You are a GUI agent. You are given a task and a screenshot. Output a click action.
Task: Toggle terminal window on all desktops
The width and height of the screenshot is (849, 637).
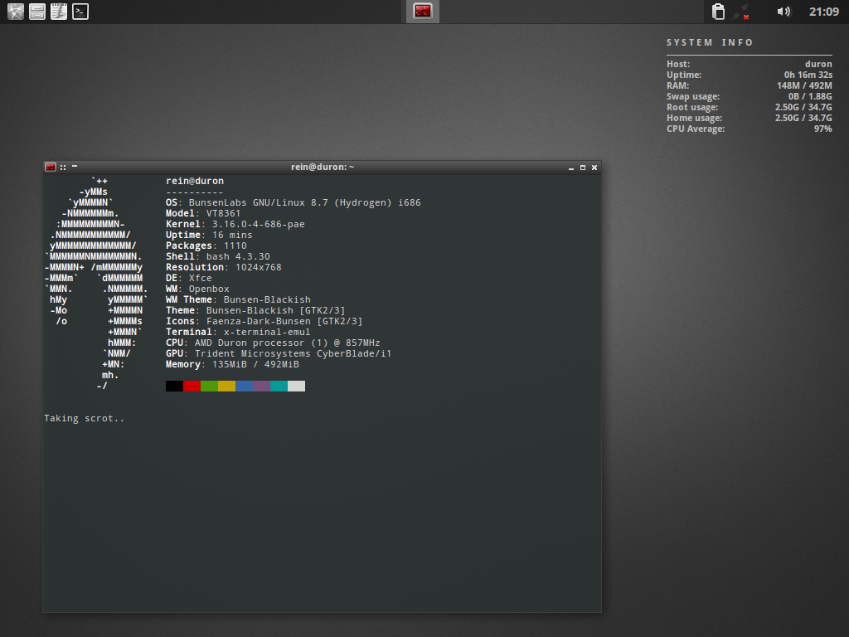(63, 167)
